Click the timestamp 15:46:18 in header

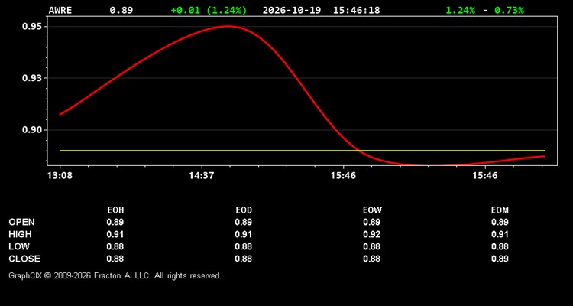click(356, 10)
